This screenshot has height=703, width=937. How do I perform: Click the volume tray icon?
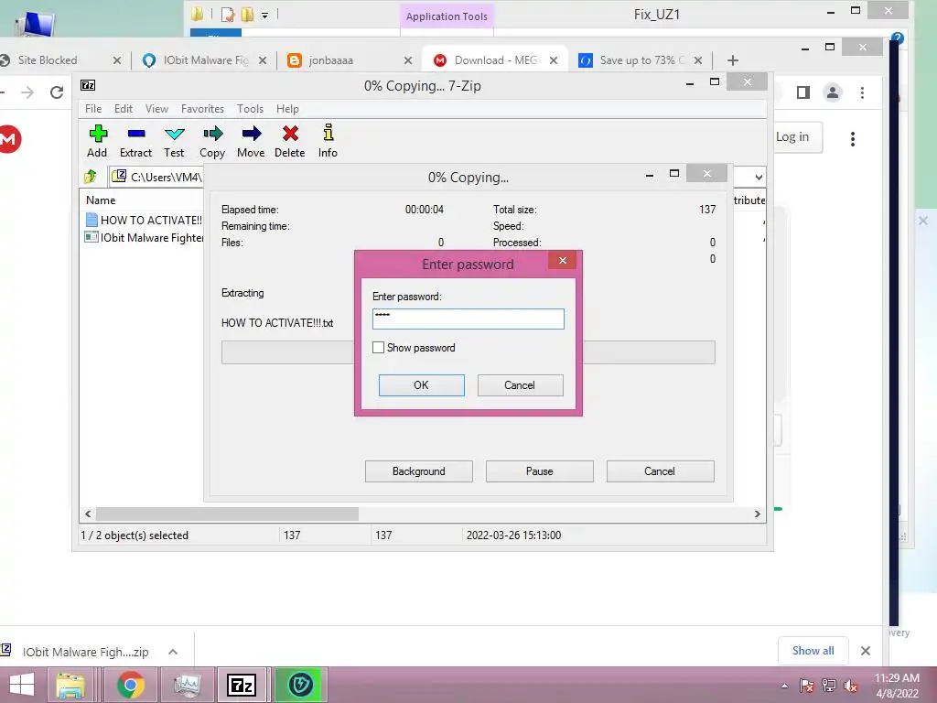point(851,686)
